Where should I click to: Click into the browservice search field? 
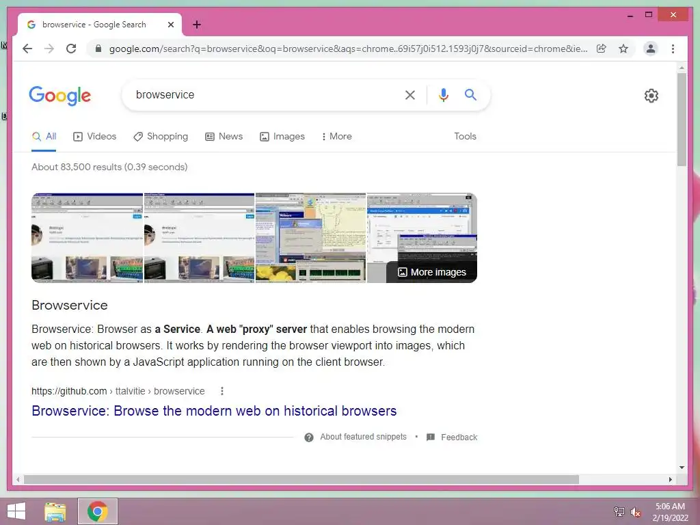pyautogui.click(x=266, y=94)
